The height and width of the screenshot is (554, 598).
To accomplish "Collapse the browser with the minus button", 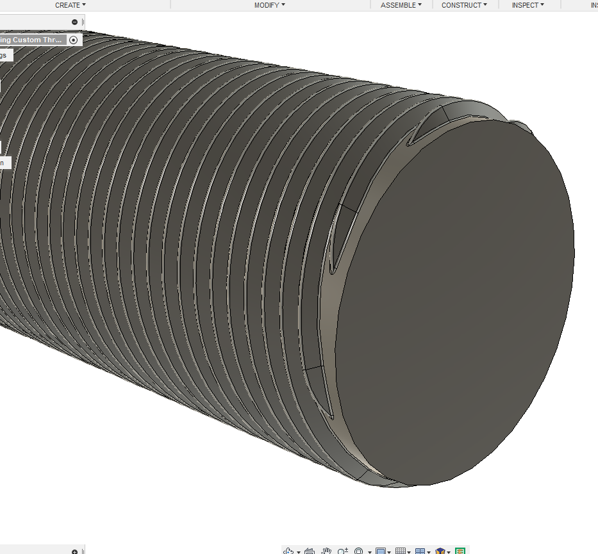I will click(74, 21).
